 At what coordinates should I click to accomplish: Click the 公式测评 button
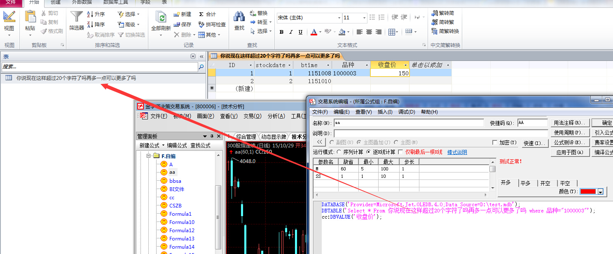(x=570, y=142)
